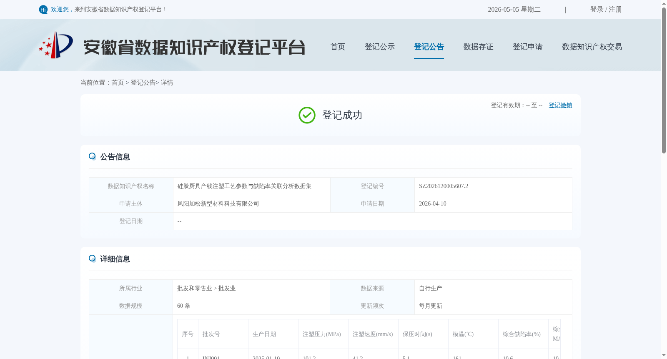Click the 申请日期 field label

click(x=372, y=204)
